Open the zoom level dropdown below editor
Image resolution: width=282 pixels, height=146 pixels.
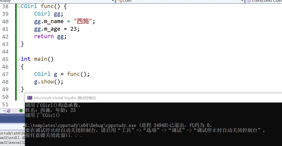4,111
